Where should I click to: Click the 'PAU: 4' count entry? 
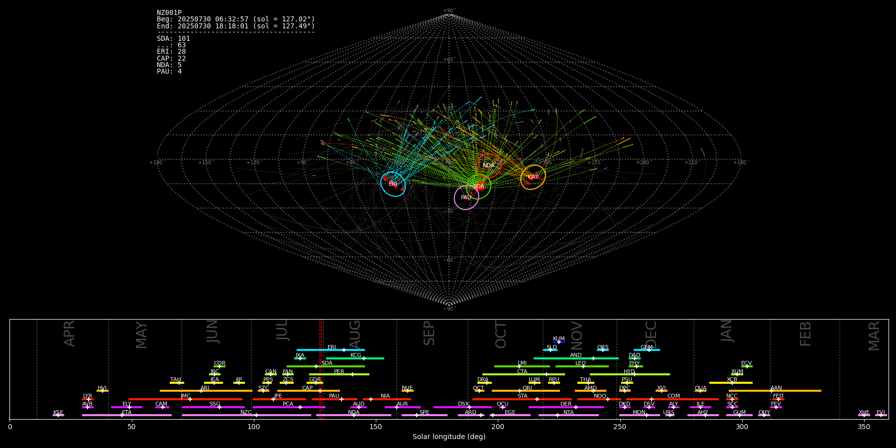tap(169, 72)
